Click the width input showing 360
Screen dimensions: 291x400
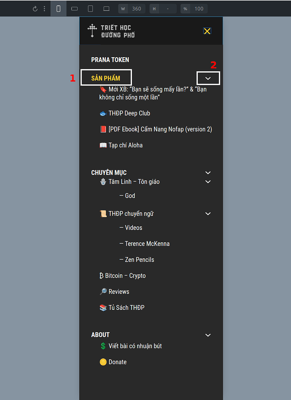(136, 8)
